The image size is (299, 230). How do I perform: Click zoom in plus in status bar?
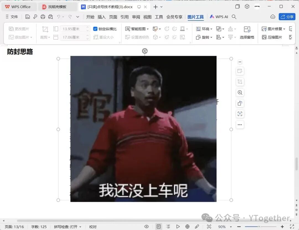pyautogui.click(x=282, y=227)
